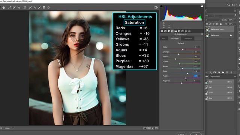Open layer Fill dropdown in Photoshop
240x135 pixels.
coord(235,24)
